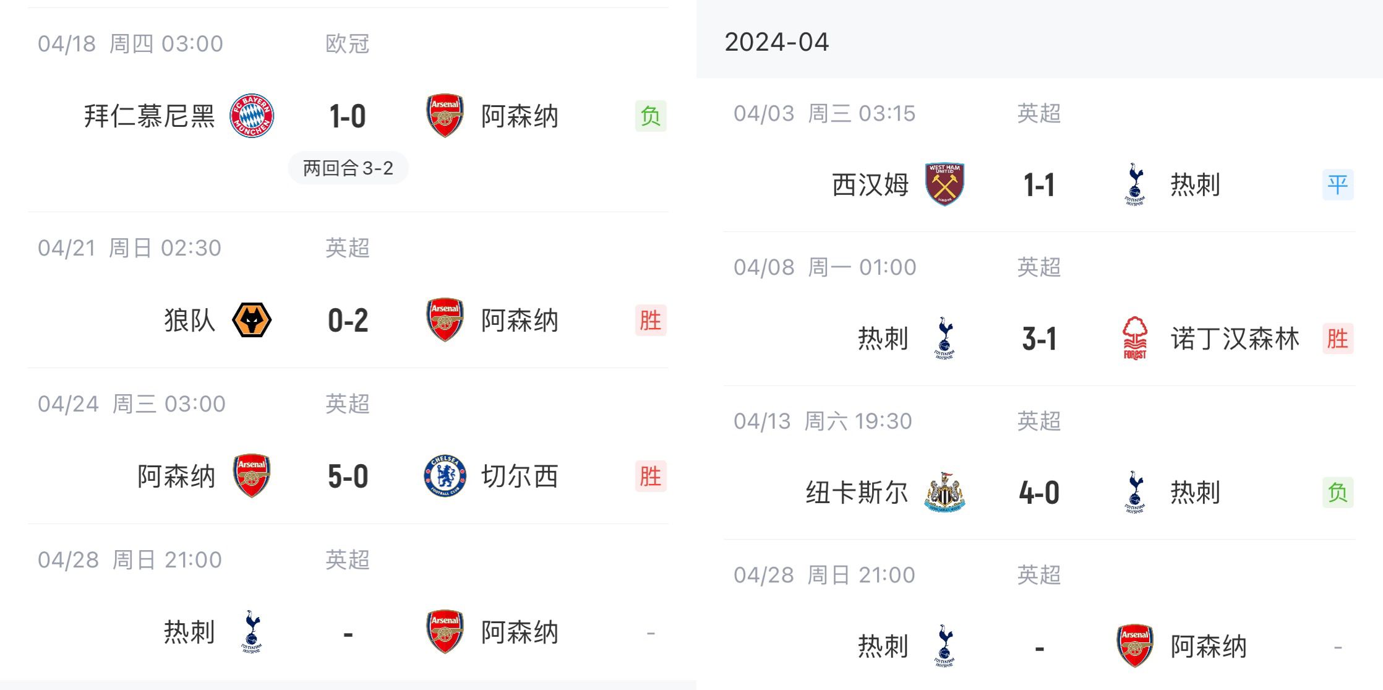Image resolution: width=1383 pixels, height=690 pixels.
Task: Click the 欧冠 competition label
Action: point(348,44)
